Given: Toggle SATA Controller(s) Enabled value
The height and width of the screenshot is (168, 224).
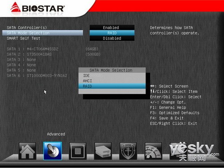Looking at the screenshot, I should [112, 28].
